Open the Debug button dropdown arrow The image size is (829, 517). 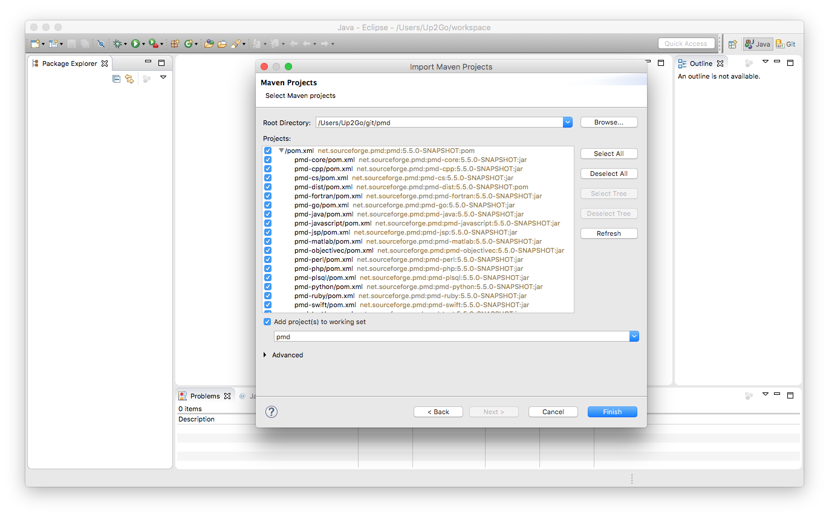(125, 44)
